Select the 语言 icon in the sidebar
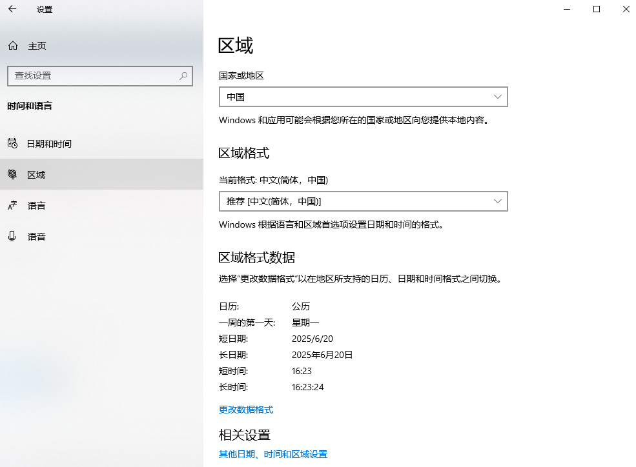Viewport: 636px width, 467px height. point(13,205)
